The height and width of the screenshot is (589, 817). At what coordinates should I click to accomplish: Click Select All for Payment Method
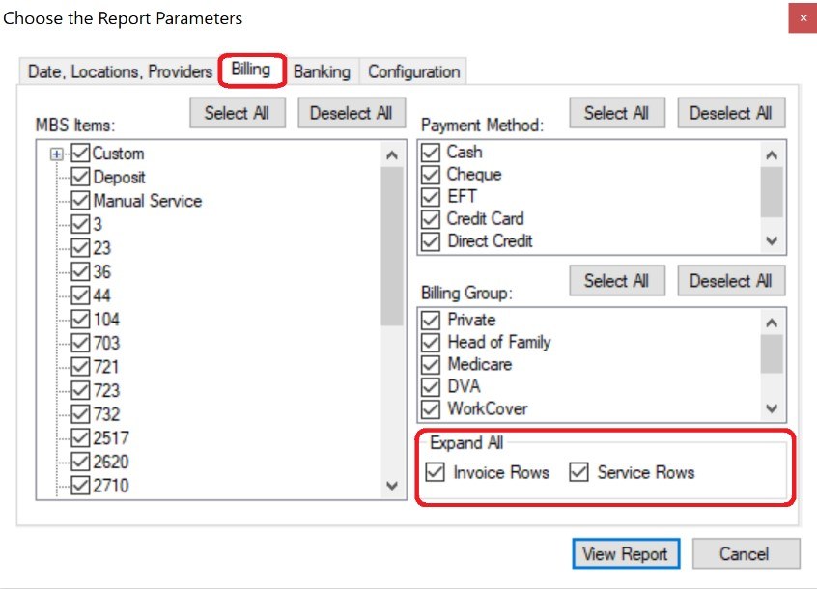pyautogui.click(x=617, y=113)
